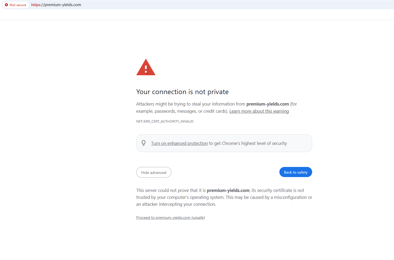The width and height of the screenshot is (394, 260).
Task: Click the NET::ERR_CERT_AUTHORITY_INVALID error code
Action: tap(165, 121)
